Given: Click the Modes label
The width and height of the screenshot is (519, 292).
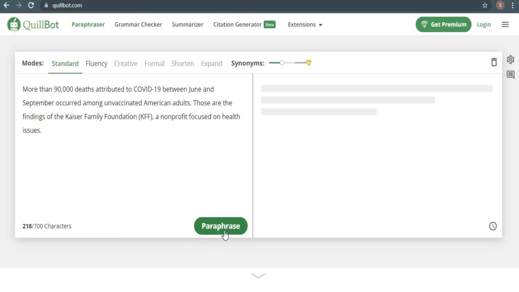Looking at the screenshot, I should (33, 63).
